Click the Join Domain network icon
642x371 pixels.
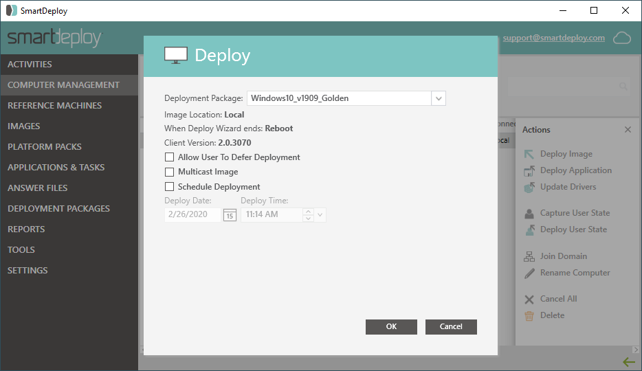[x=529, y=256]
